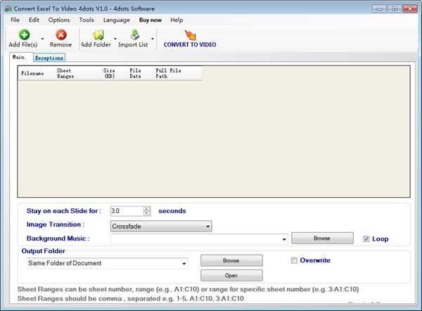Sort by the Sheet Ranges column header
422x311 pixels.
tap(77, 73)
